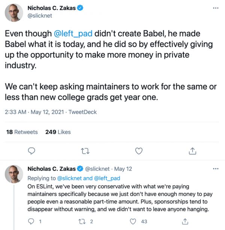
Task: Click the 2:33 AM May 12, 2021 timestamp
Action: click(x=33, y=112)
